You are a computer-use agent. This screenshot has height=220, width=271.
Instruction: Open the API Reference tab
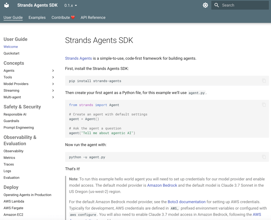tap(93, 18)
